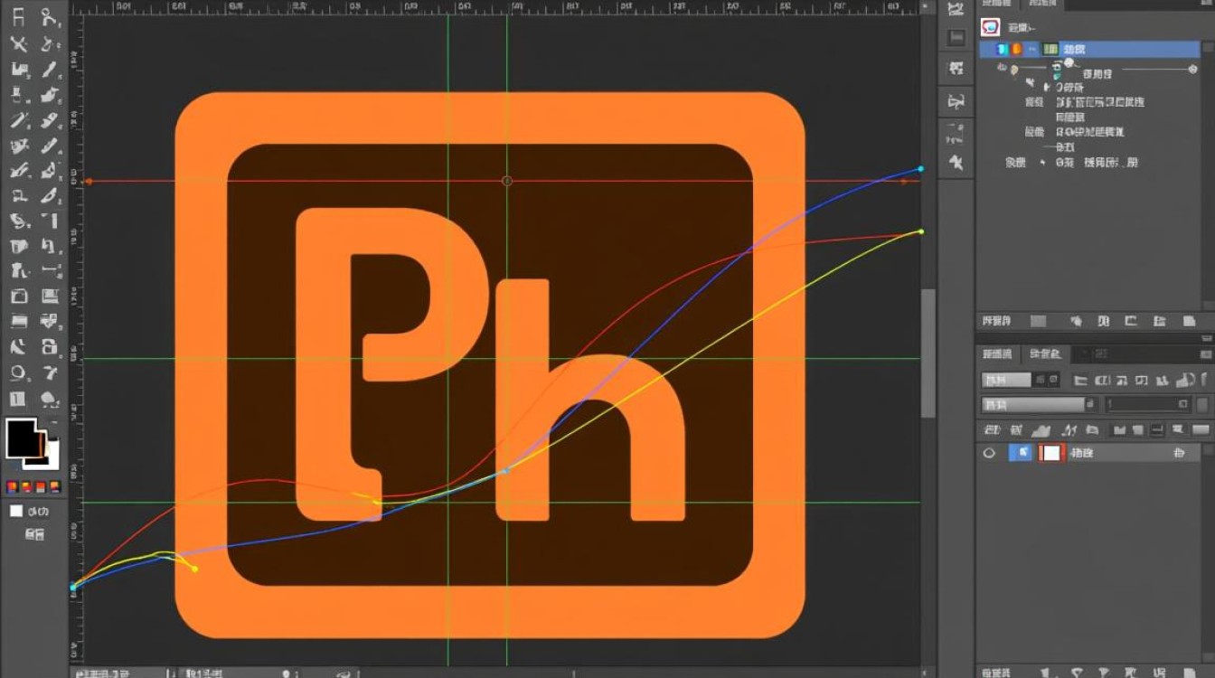Select the topmost-left tool in the toolbox
1215x678 pixels.
tap(18, 17)
